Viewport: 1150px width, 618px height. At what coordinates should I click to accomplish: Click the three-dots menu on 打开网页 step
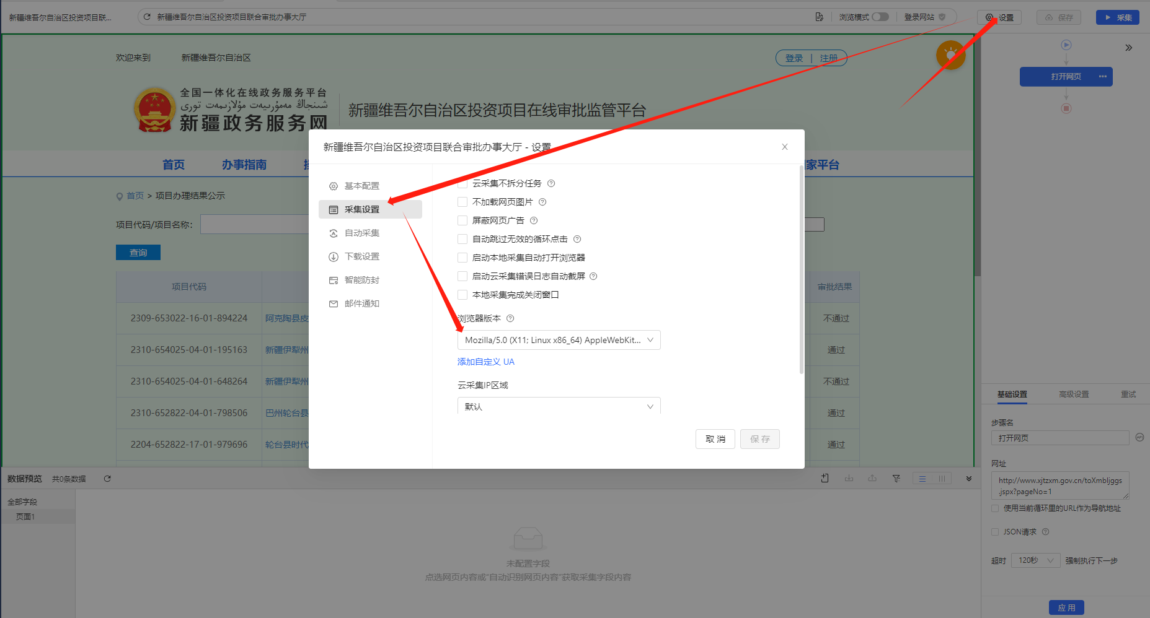tap(1102, 77)
